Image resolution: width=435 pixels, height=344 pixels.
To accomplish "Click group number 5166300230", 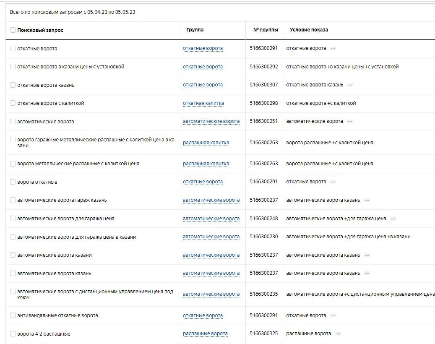I will 263,237.
